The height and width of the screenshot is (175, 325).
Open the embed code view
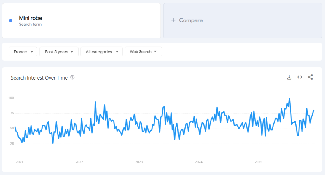point(299,77)
